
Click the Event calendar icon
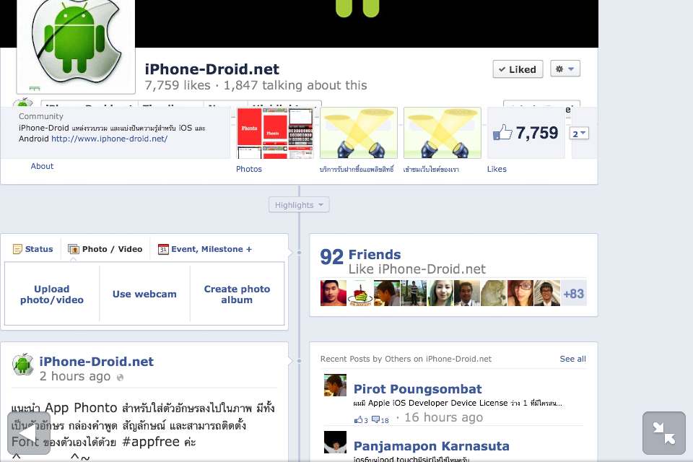pyautogui.click(x=163, y=249)
